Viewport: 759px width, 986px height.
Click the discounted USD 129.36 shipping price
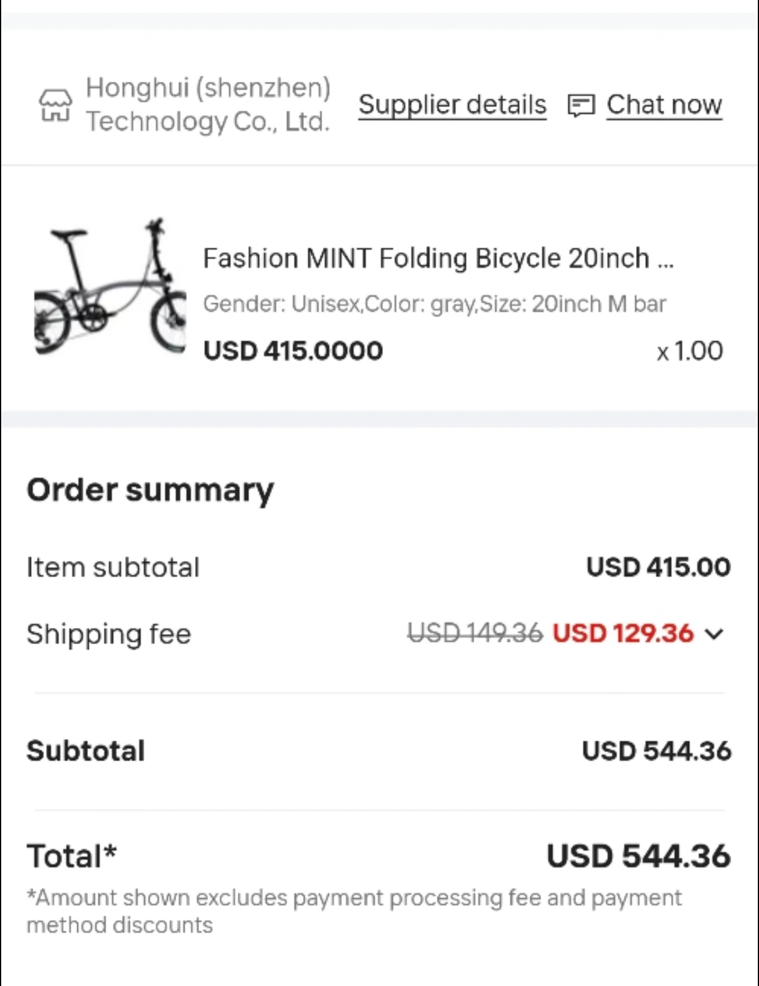(x=623, y=633)
